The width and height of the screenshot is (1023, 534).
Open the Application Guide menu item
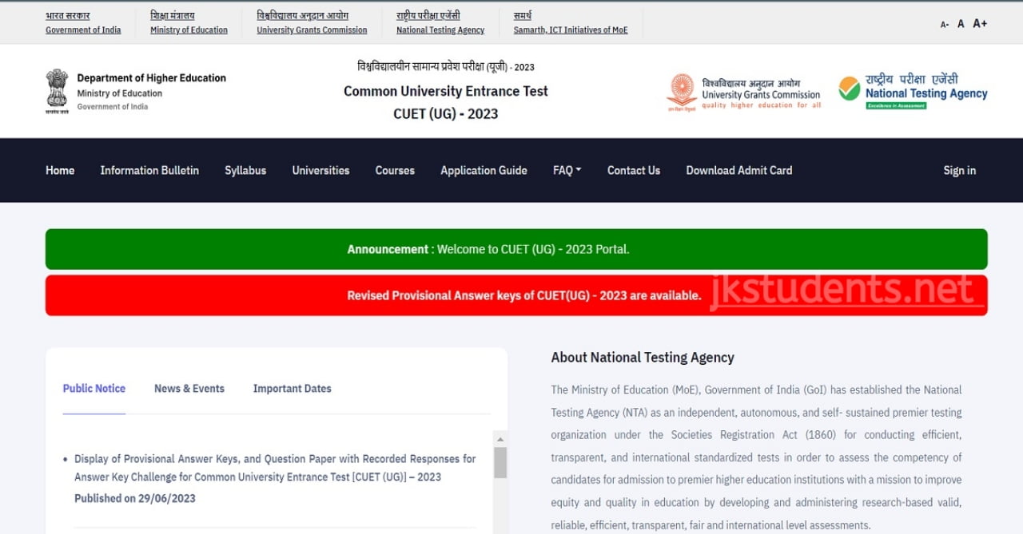[x=484, y=170]
